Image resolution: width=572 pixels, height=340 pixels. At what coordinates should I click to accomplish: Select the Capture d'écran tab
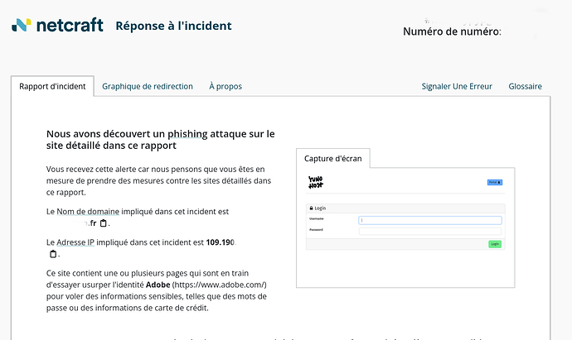[333, 158]
